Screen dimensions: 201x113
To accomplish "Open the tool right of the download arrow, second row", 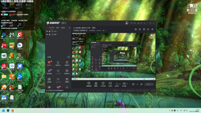I will coord(67,72).
